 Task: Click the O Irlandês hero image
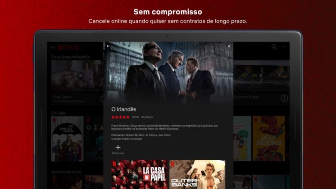pyautogui.click(x=168, y=73)
